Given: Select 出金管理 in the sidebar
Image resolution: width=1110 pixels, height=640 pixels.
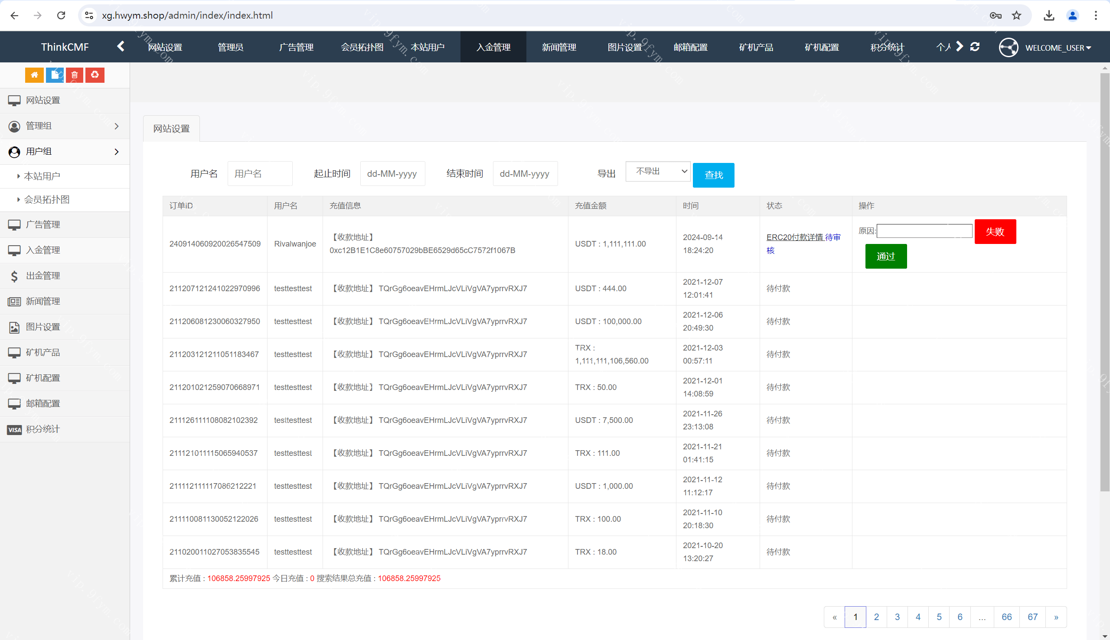Looking at the screenshot, I should [x=42, y=276].
